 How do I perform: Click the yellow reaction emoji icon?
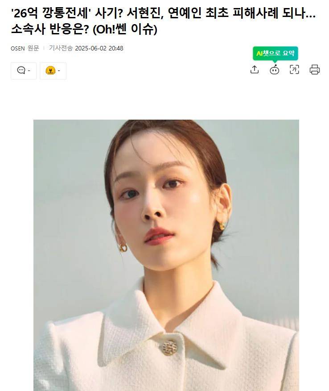point(50,71)
